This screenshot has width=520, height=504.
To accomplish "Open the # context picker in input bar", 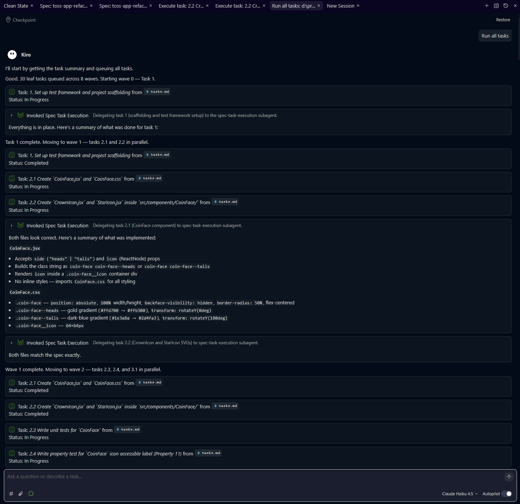I will point(11,494).
